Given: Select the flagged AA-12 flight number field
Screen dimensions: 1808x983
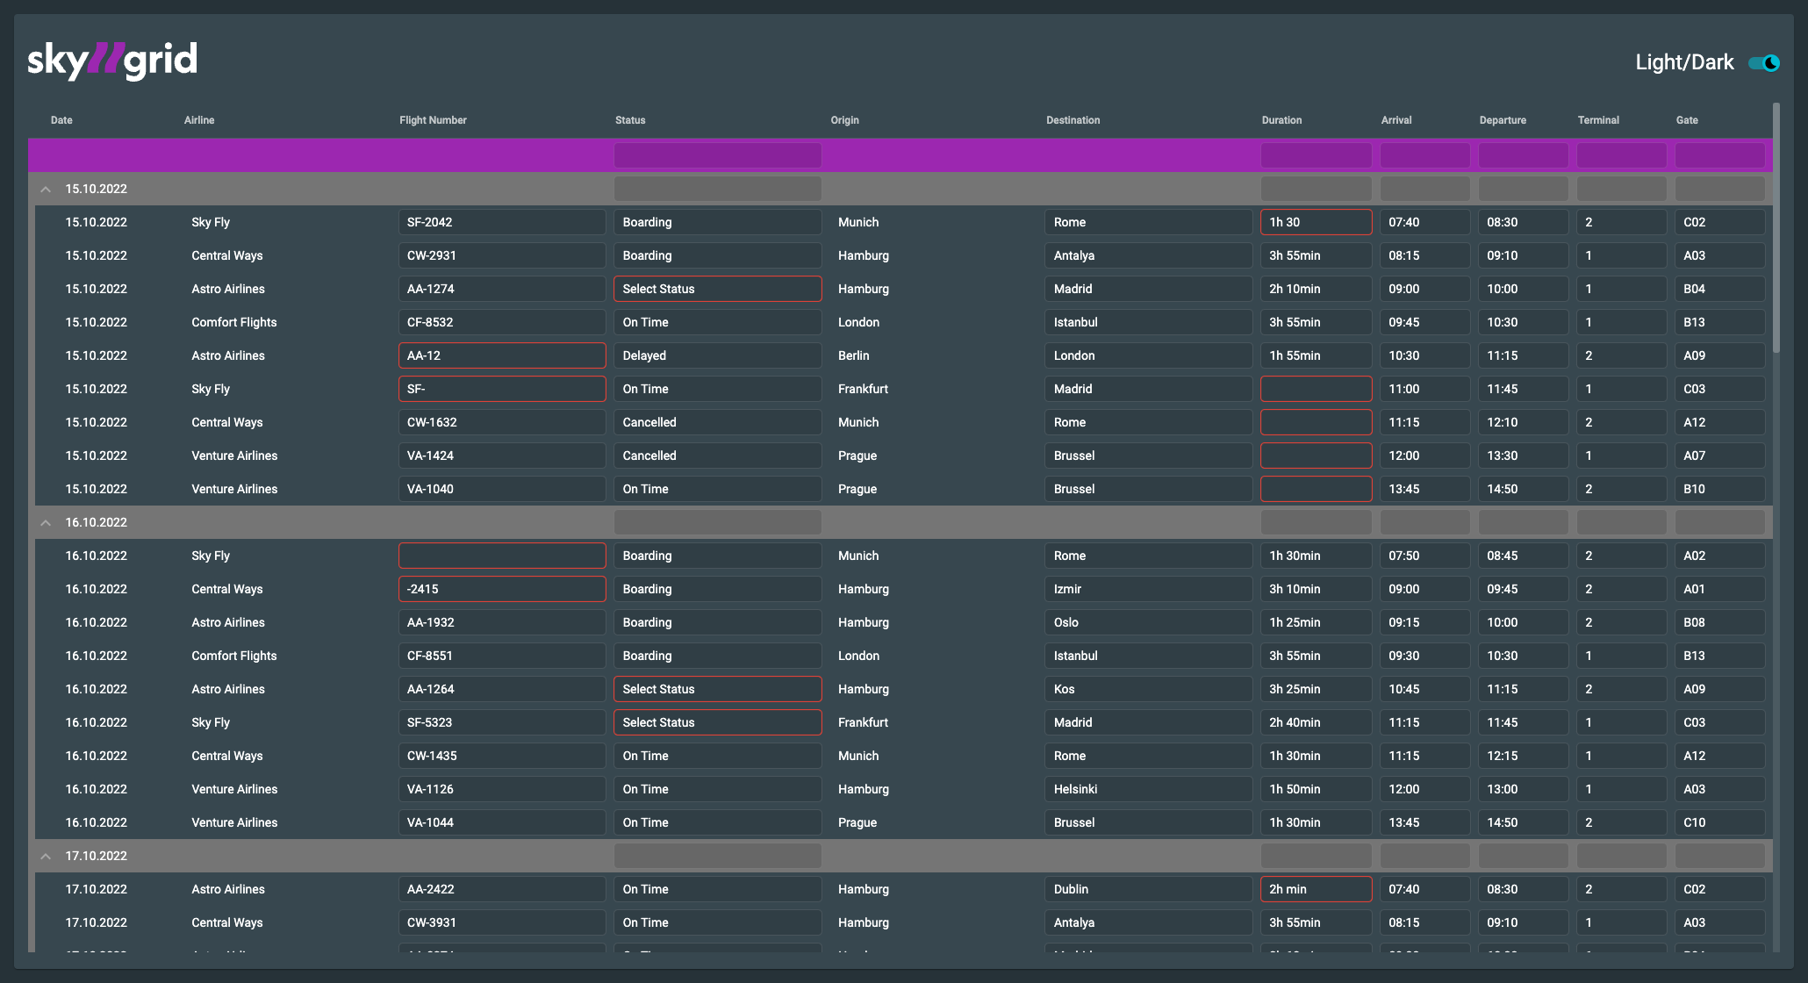Looking at the screenshot, I should coord(501,355).
